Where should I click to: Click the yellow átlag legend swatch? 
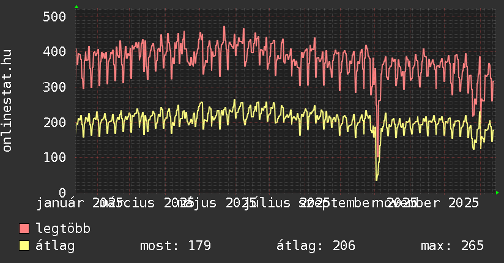(x=24, y=246)
